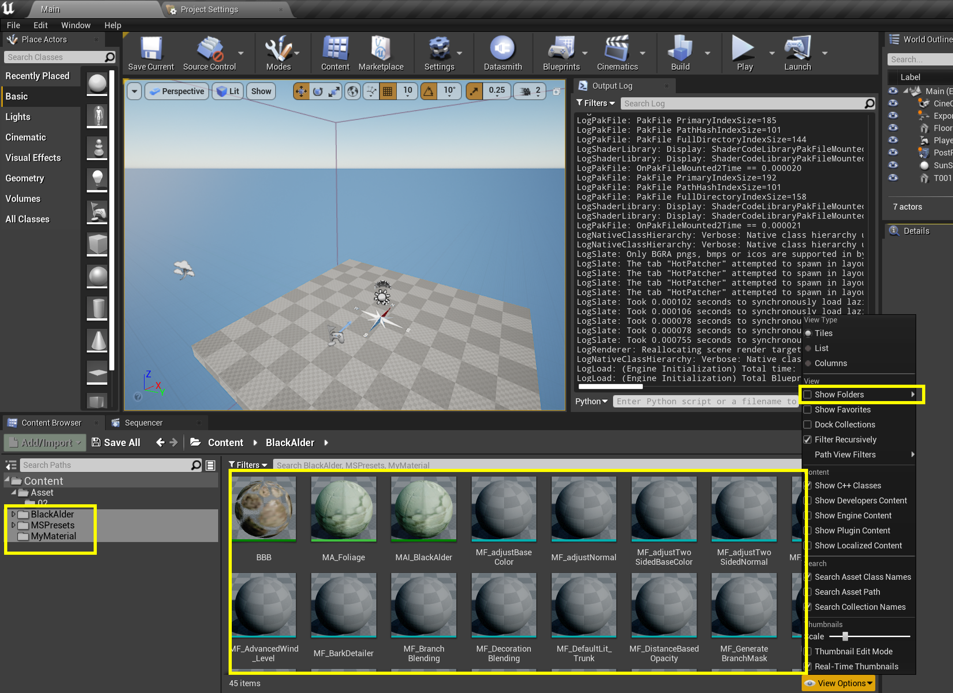Toggle scale snapping icon in viewport

[474, 91]
